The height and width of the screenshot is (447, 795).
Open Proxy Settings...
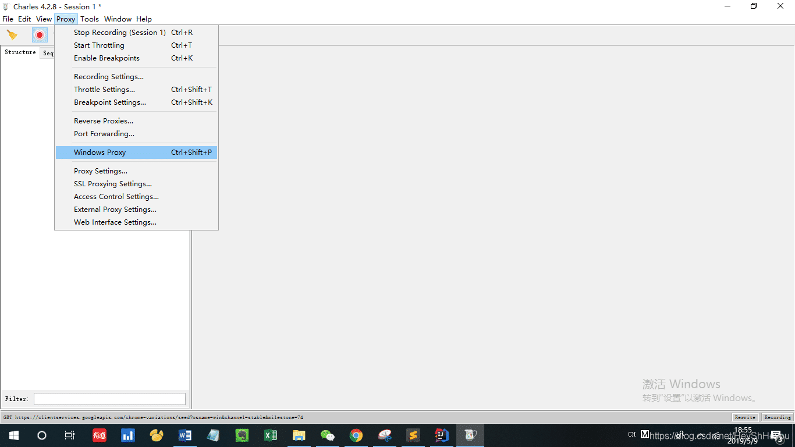(x=136, y=171)
